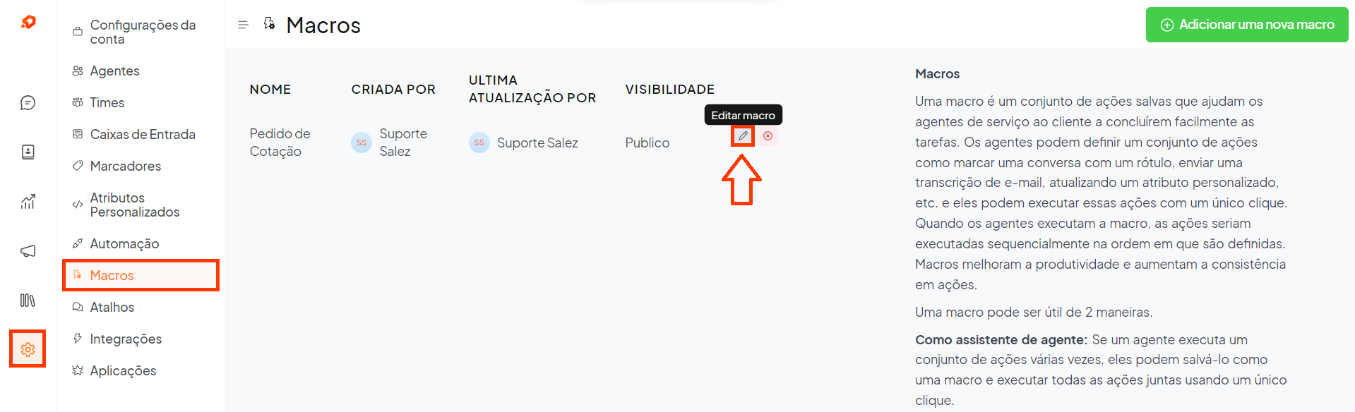Collapse the sidebar with hamburger icon

(243, 25)
